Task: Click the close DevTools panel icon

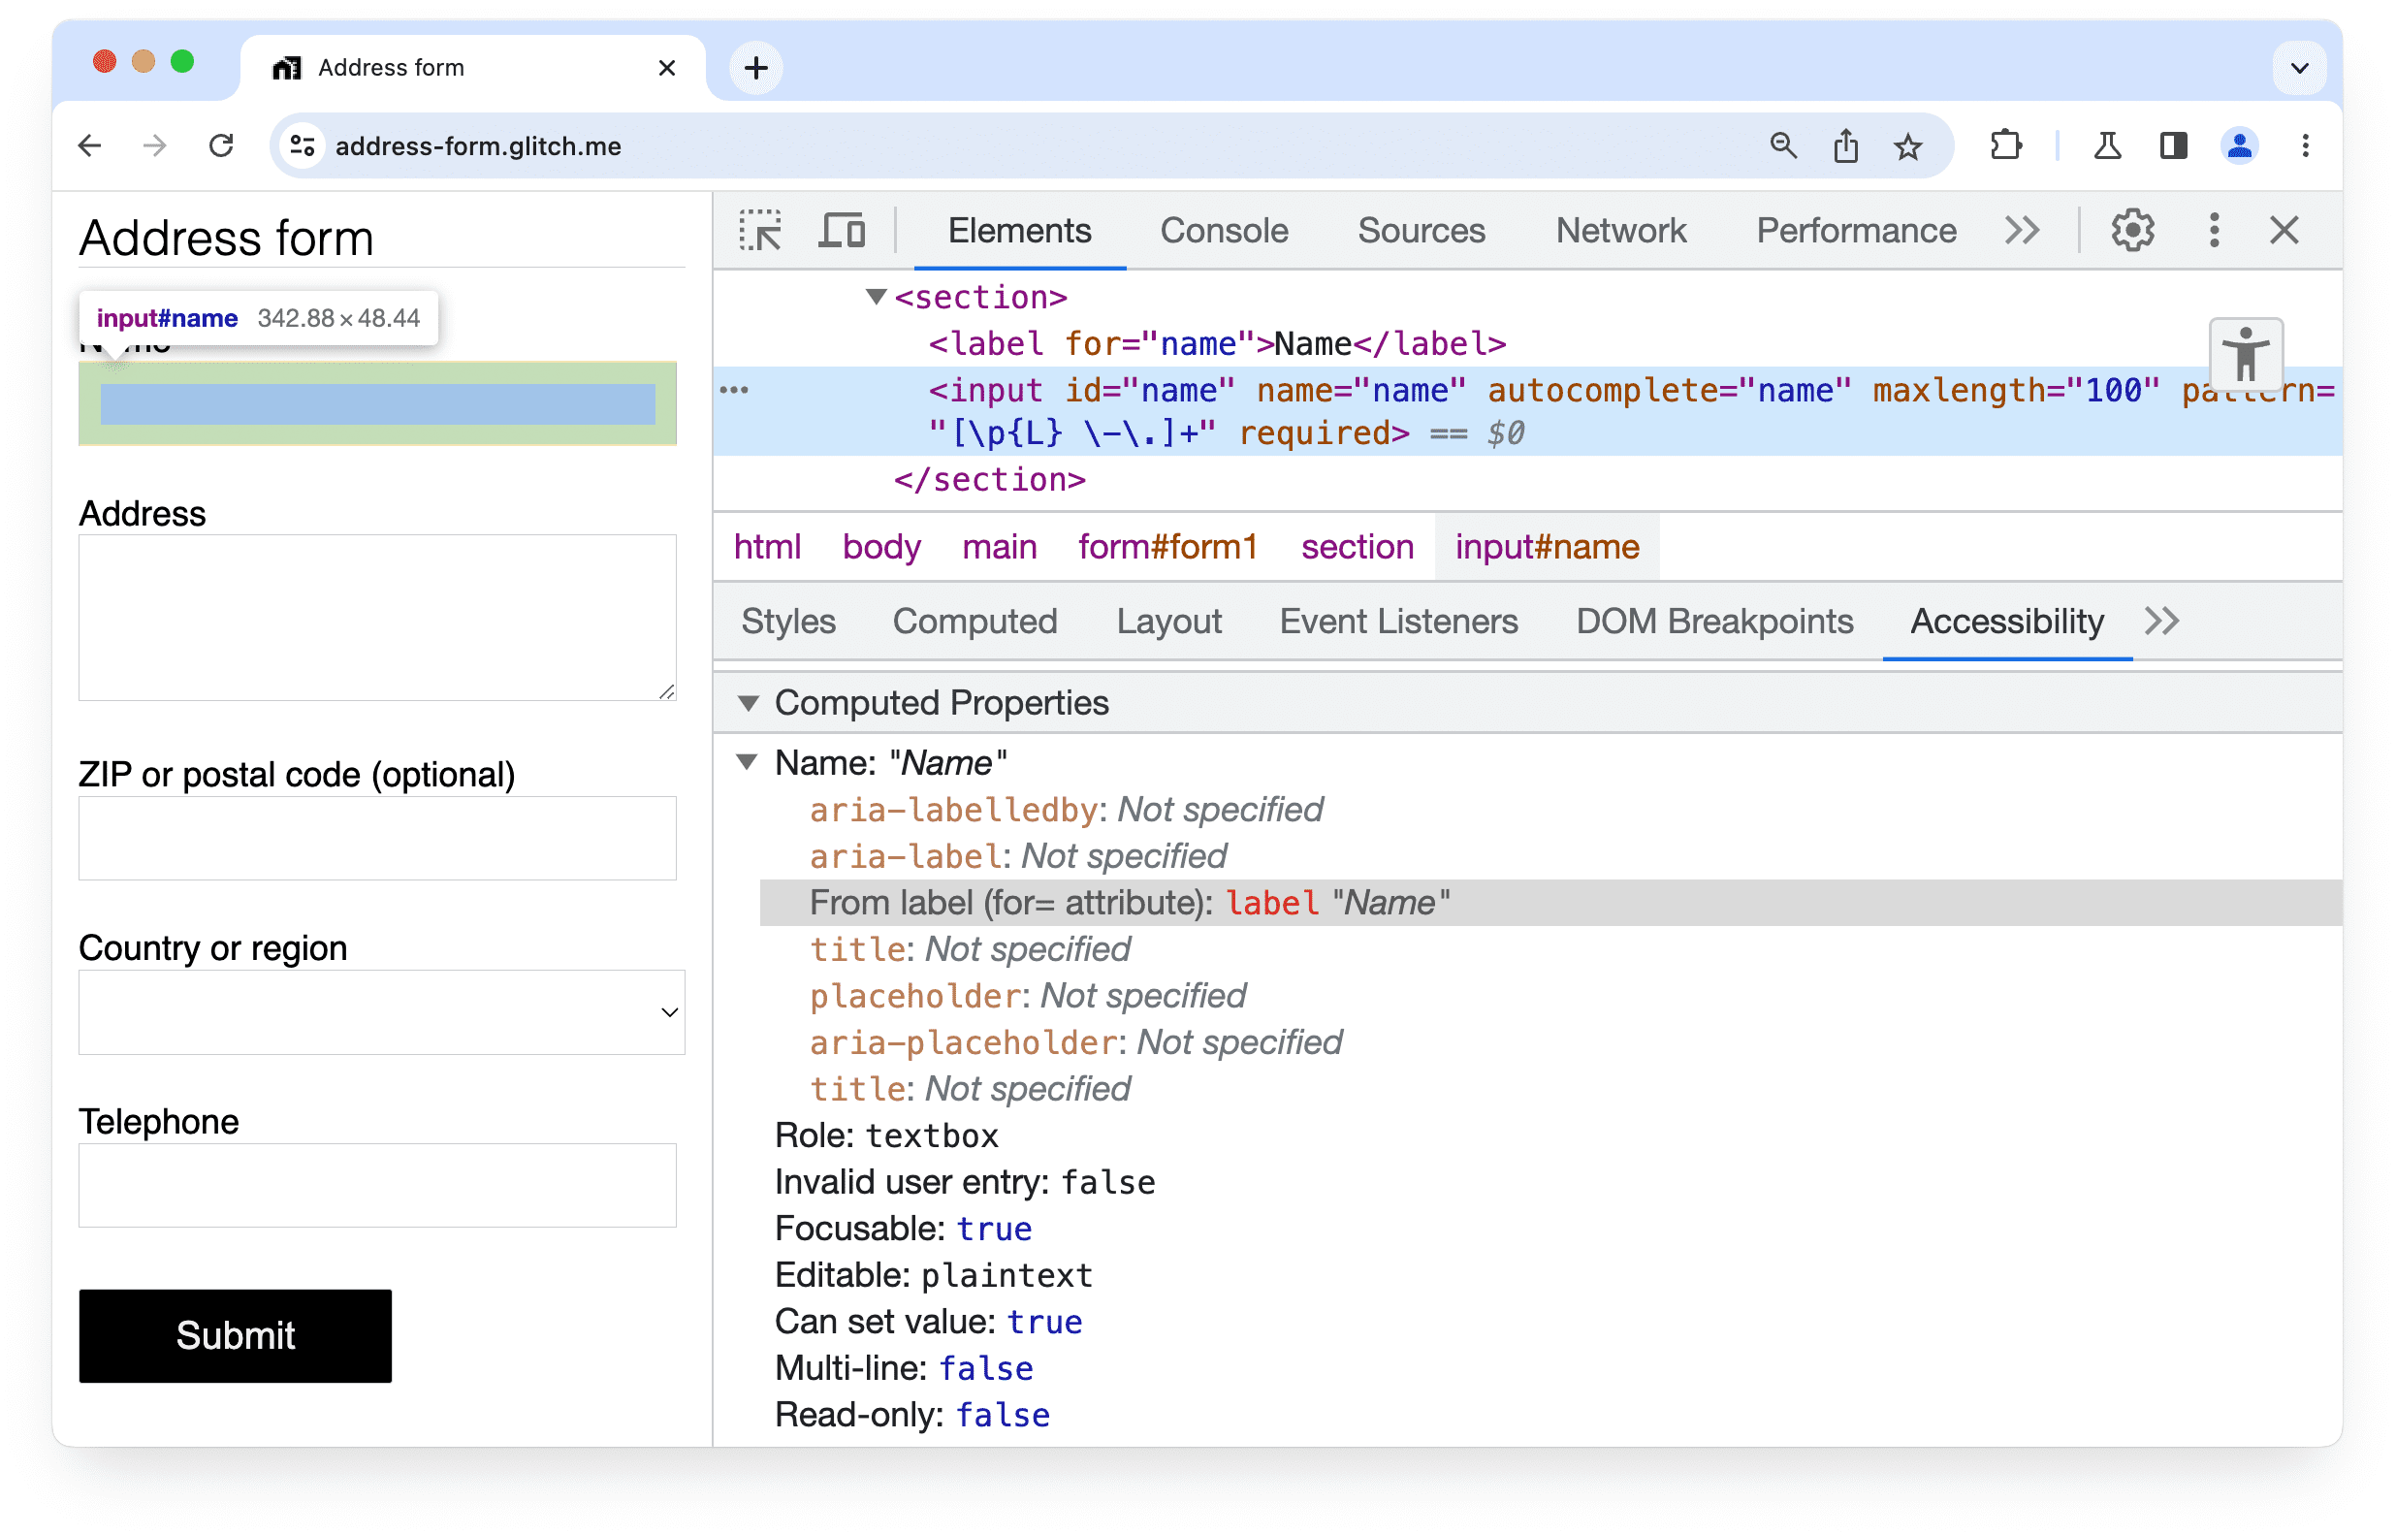Action: (x=2284, y=231)
